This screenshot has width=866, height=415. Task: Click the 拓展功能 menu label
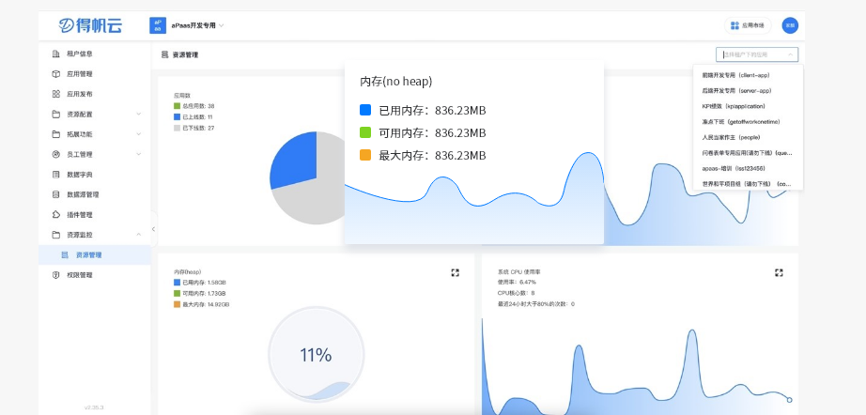tap(80, 134)
